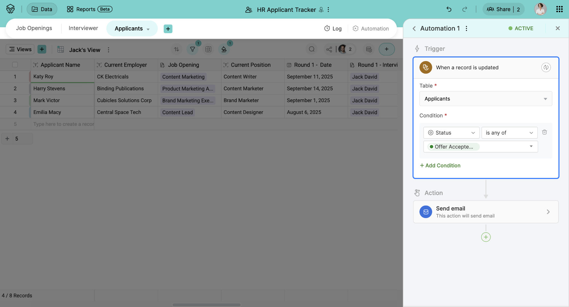The width and height of the screenshot is (569, 307).
Task: Click the Add Condition link
Action: pyautogui.click(x=440, y=165)
